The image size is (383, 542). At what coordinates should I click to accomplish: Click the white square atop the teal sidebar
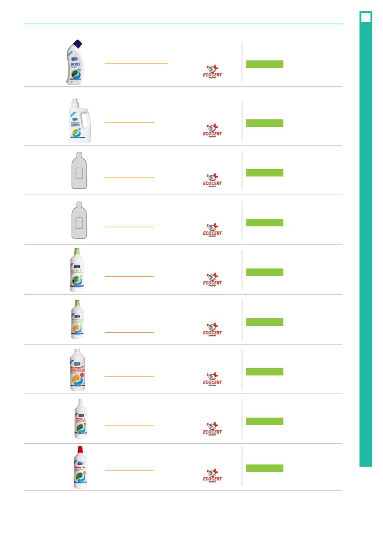(x=366, y=18)
